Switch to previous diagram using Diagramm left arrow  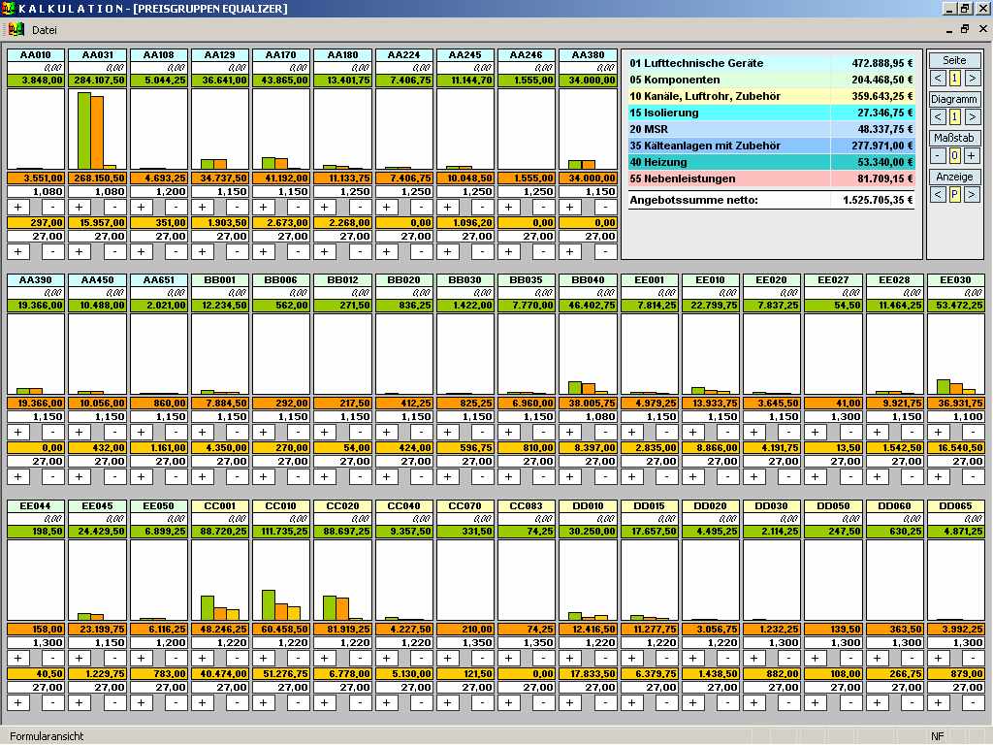(x=938, y=116)
